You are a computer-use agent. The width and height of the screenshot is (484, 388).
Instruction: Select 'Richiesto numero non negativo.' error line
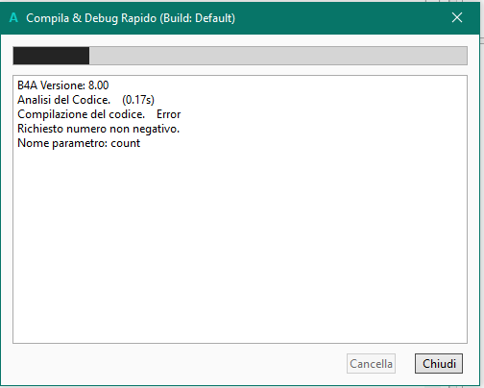(x=98, y=129)
